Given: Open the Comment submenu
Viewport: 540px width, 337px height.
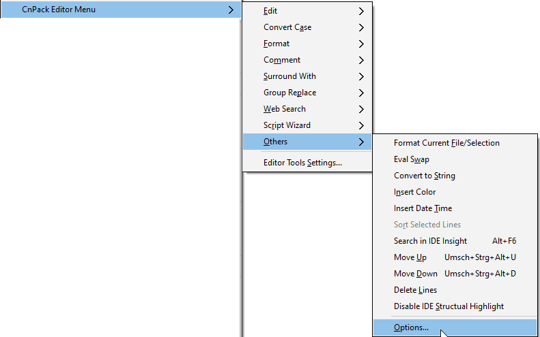Looking at the screenshot, I should click(x=307, y=60).
